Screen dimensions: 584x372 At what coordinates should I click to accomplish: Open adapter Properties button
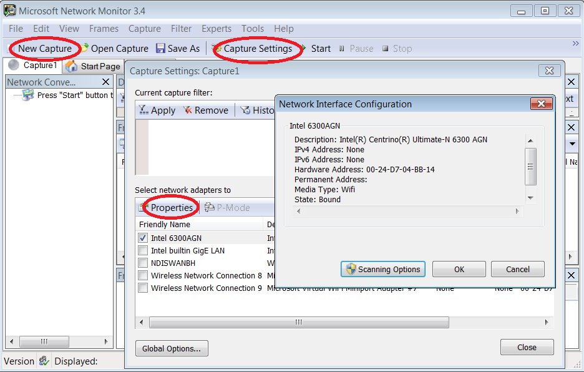click(167, 208)
